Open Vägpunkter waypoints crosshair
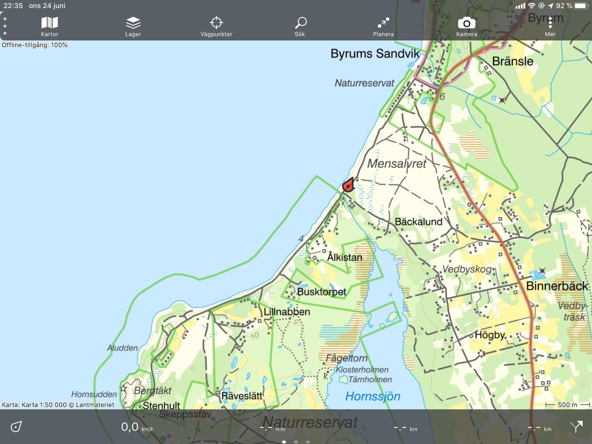Image resolution: width=592 pixels, height=444 pixels. pyautogui.click(x=216, y=27)
